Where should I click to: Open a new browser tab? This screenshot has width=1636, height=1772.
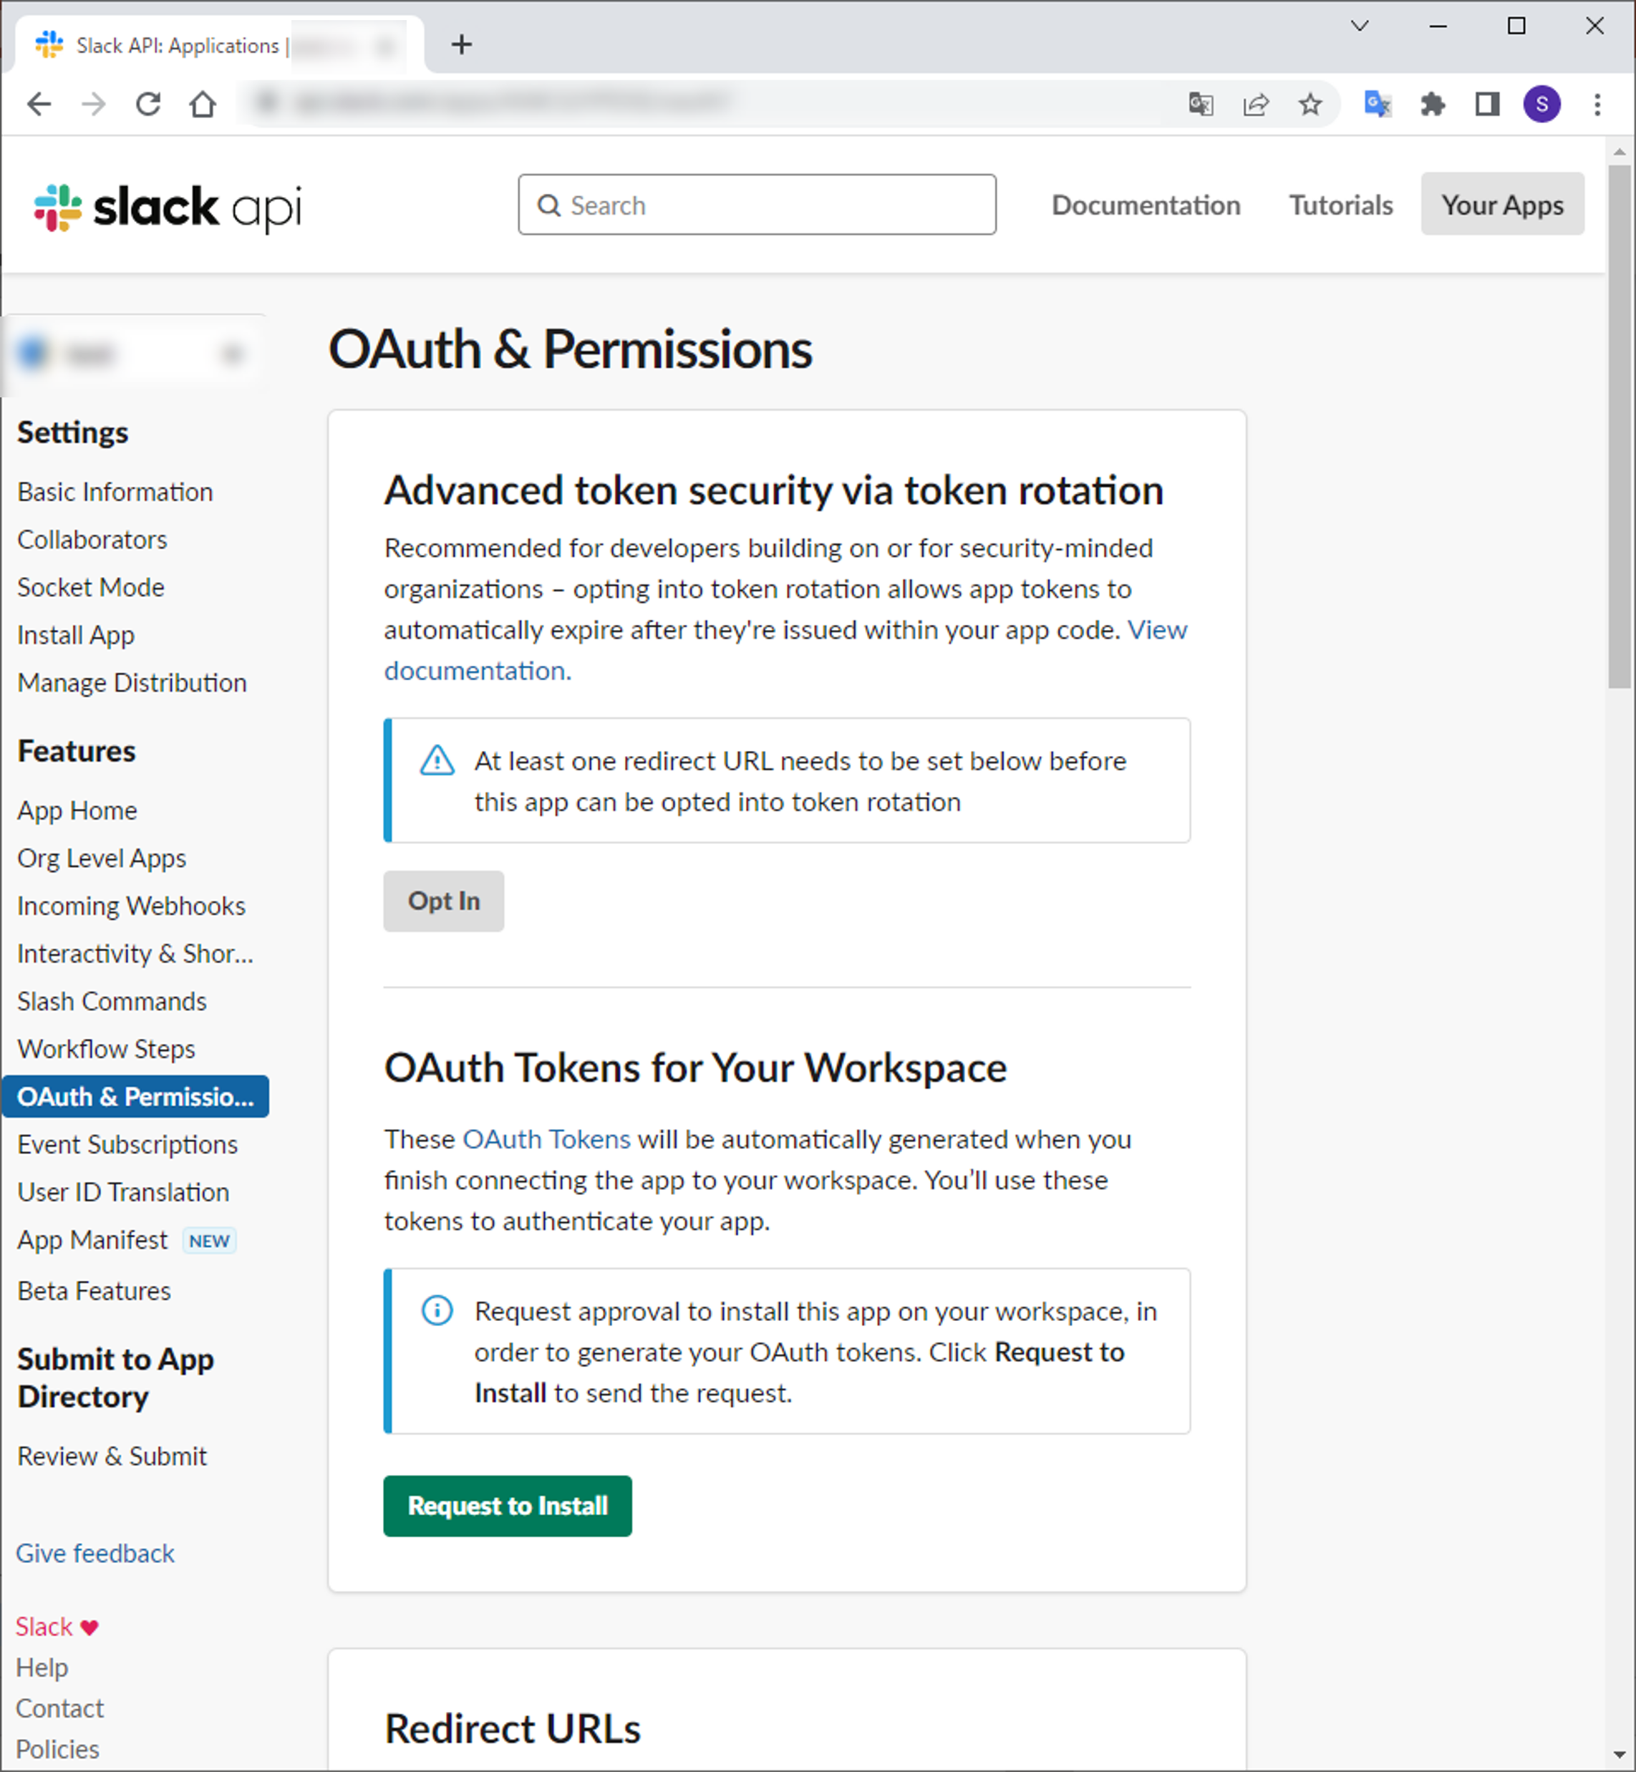tap(461, 44)
